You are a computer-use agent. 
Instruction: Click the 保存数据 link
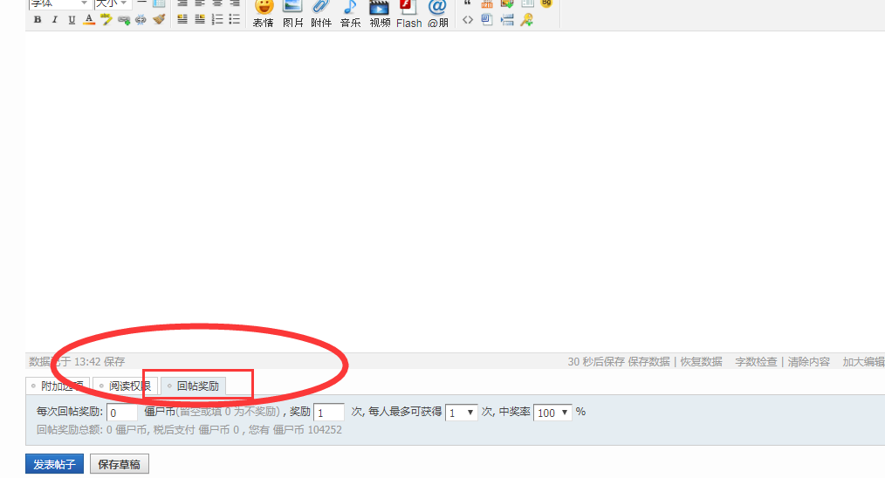coord(648,362)
